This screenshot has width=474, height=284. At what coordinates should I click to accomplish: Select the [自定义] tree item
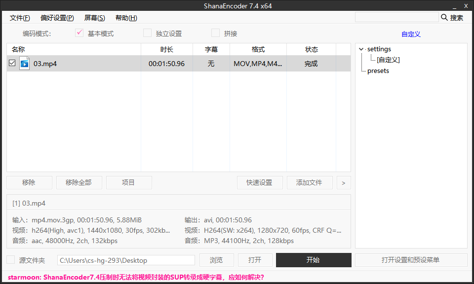coord(388,60)
